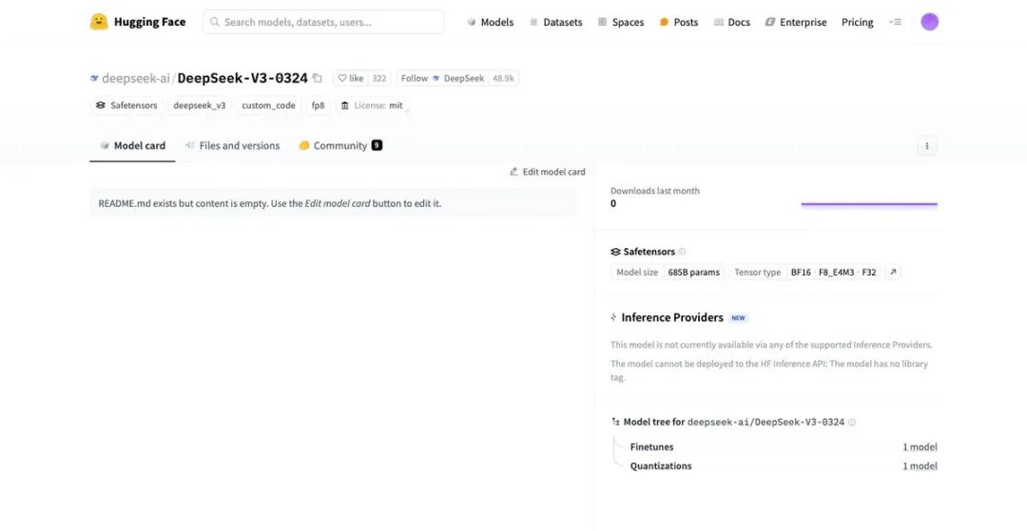Go to Posts in navigation
Viewport: 1027px width, 531px height.
point(679,22)
